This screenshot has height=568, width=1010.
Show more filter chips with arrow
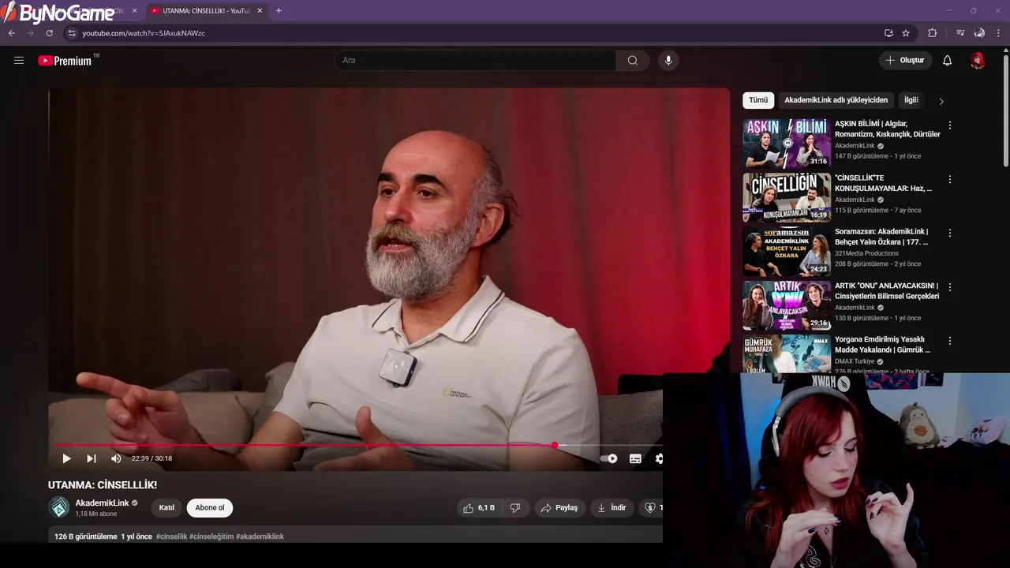point(941,101)
